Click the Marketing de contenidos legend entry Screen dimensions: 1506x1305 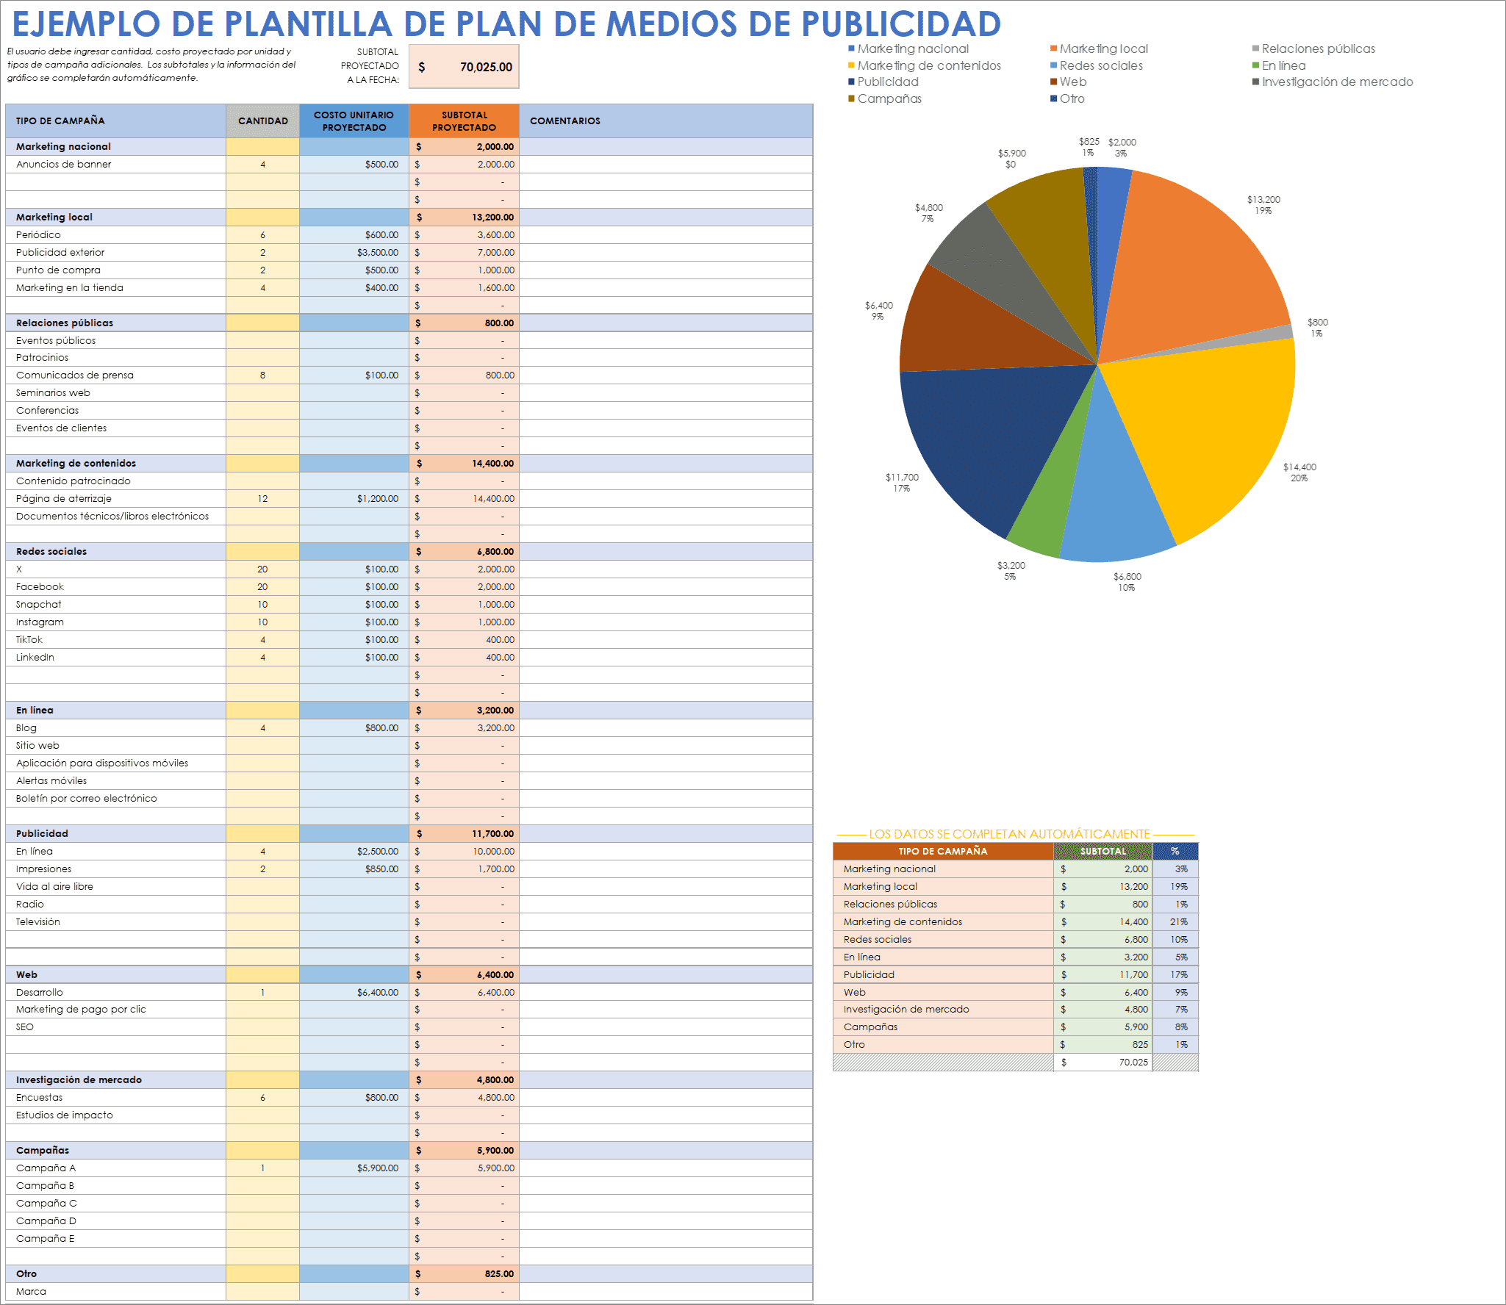tap(925, 65)
